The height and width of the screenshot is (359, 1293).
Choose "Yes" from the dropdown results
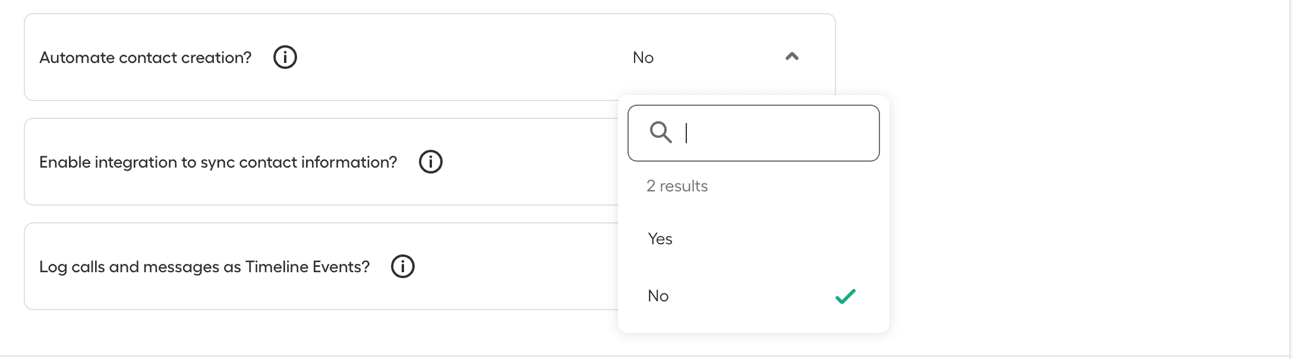click(x=660, y=239)
